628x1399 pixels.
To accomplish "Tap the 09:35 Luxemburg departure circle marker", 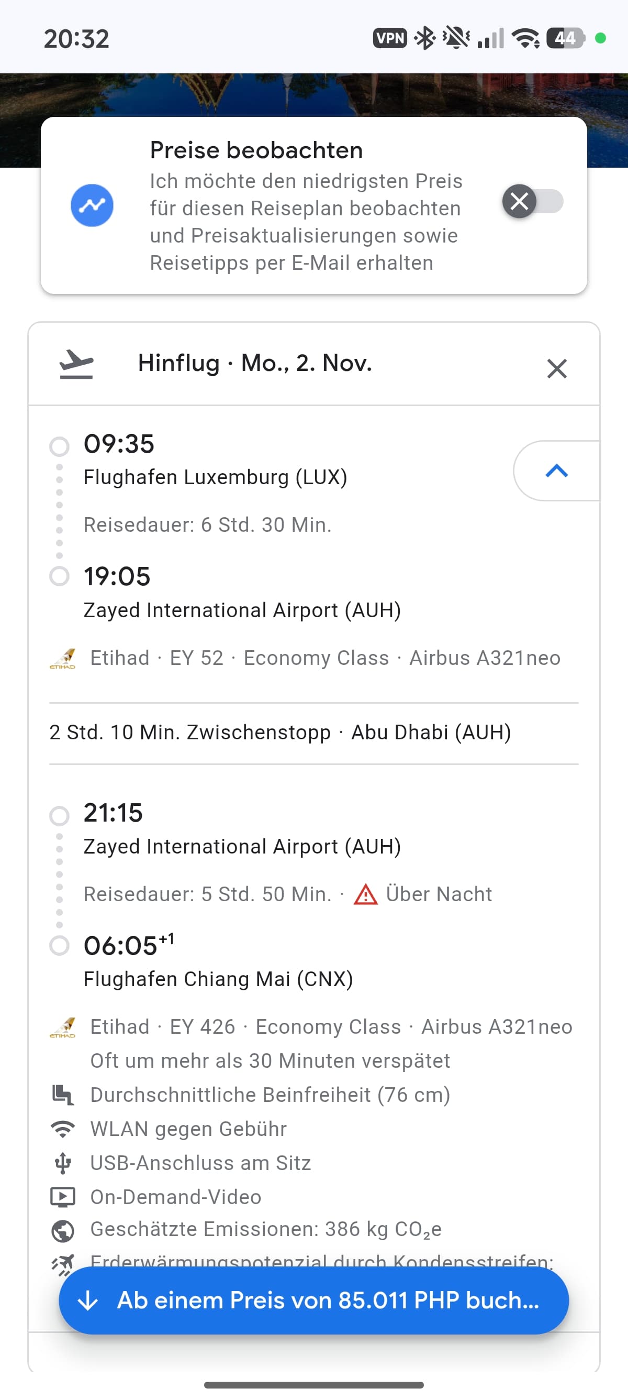I will click(x=59, y=446).
